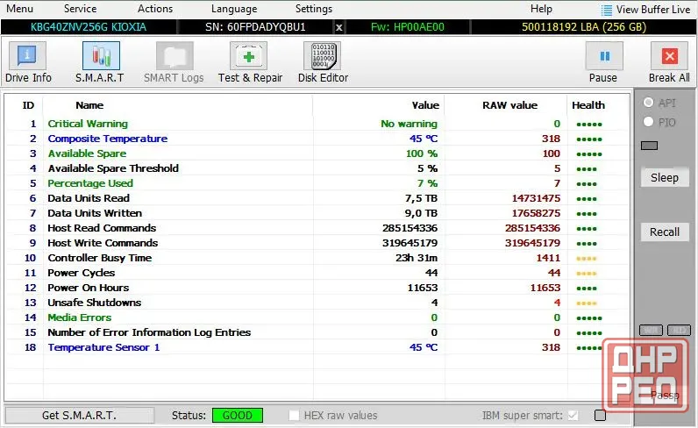Screen dimensions: 698x428
Task: Click the value 23h 31m
Action: tap(417, 258)
